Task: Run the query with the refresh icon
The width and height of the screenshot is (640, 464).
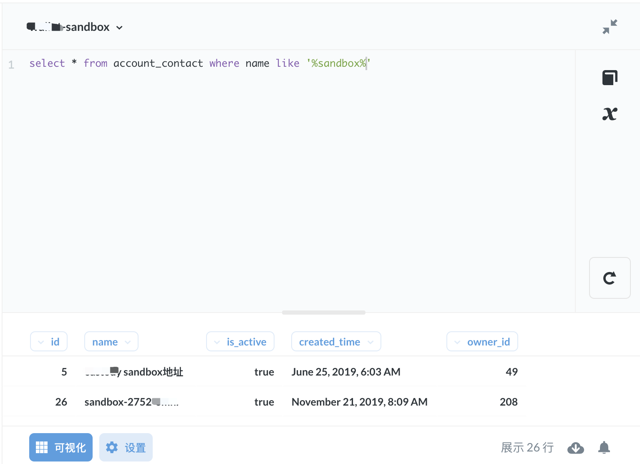Action: pos(610,278)
